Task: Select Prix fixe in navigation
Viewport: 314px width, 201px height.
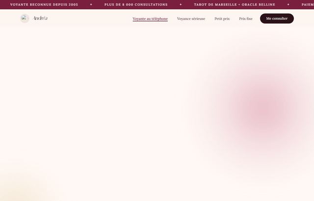Action: (x=246, y=19)
